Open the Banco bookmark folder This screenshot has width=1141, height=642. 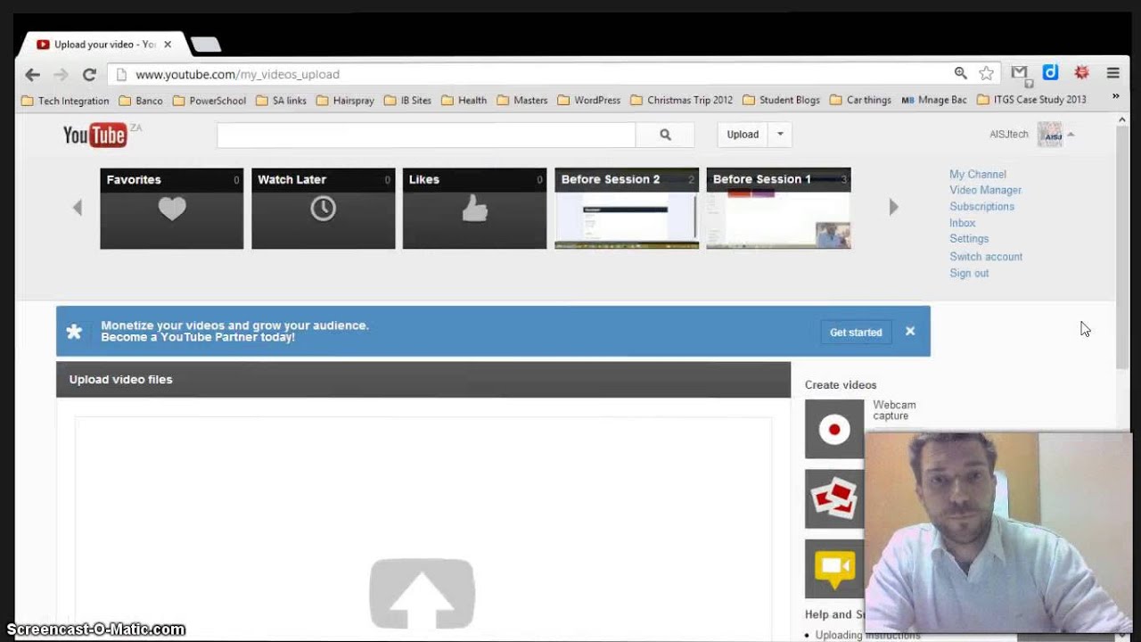point(141,101)
